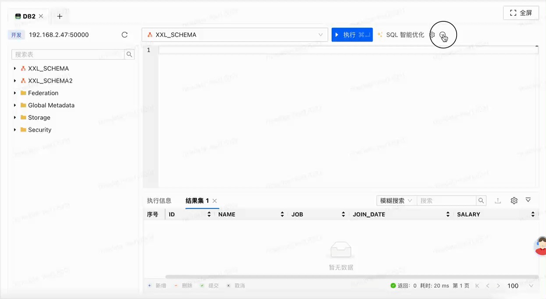Open the page size 100 dropdown
The image size is (546, 299).
[521, 285]
